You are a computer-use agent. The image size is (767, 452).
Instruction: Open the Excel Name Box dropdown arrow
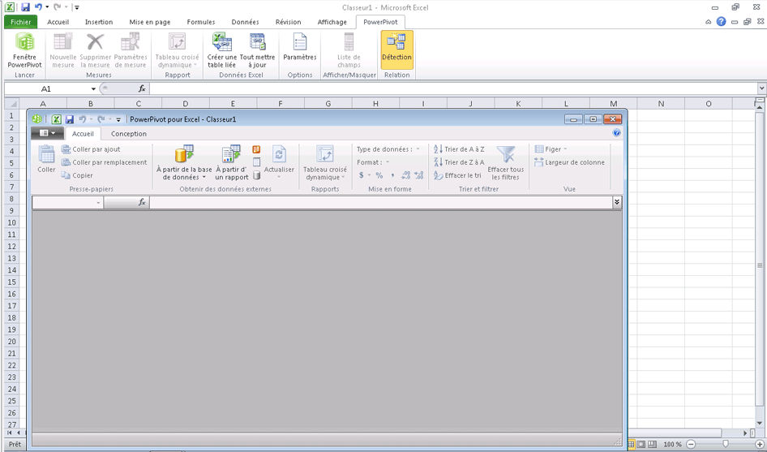[93, 89]
